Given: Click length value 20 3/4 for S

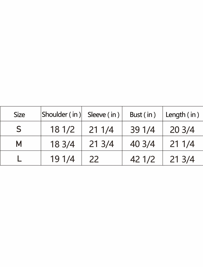Looking at the screenshot, I should (182, 130).
